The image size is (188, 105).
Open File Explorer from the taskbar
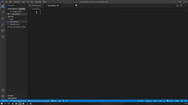click(16, 104)
